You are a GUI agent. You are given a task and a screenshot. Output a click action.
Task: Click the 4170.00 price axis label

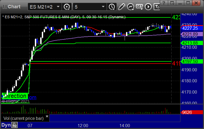(x=189, y=92)
